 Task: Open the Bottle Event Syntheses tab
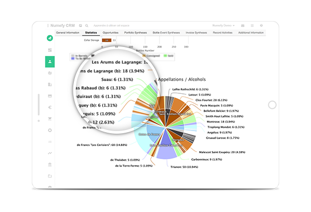(x=166, y=32)
